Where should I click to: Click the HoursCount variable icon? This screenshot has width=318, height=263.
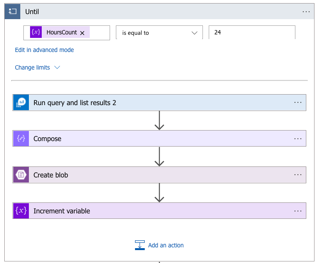point(36,32)
